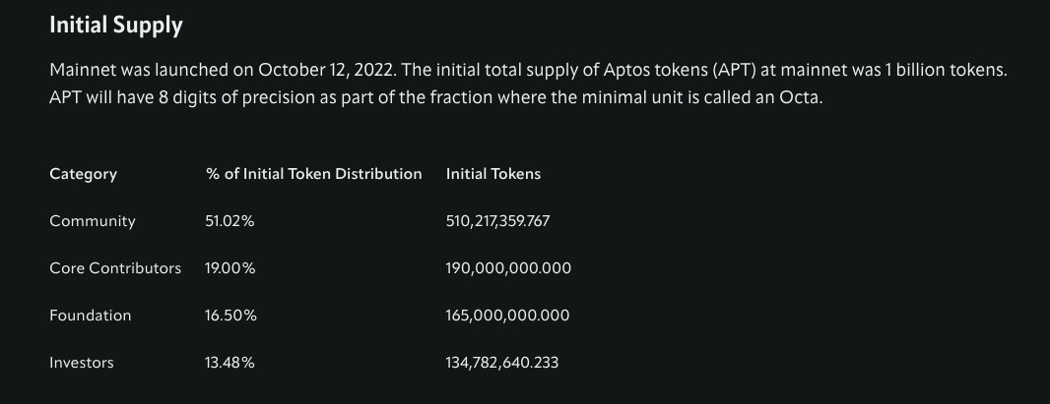Click the Initial Supply heading
Image resolution: width=1050 pixels, height=404 pixels.
(x=116, y=26)
